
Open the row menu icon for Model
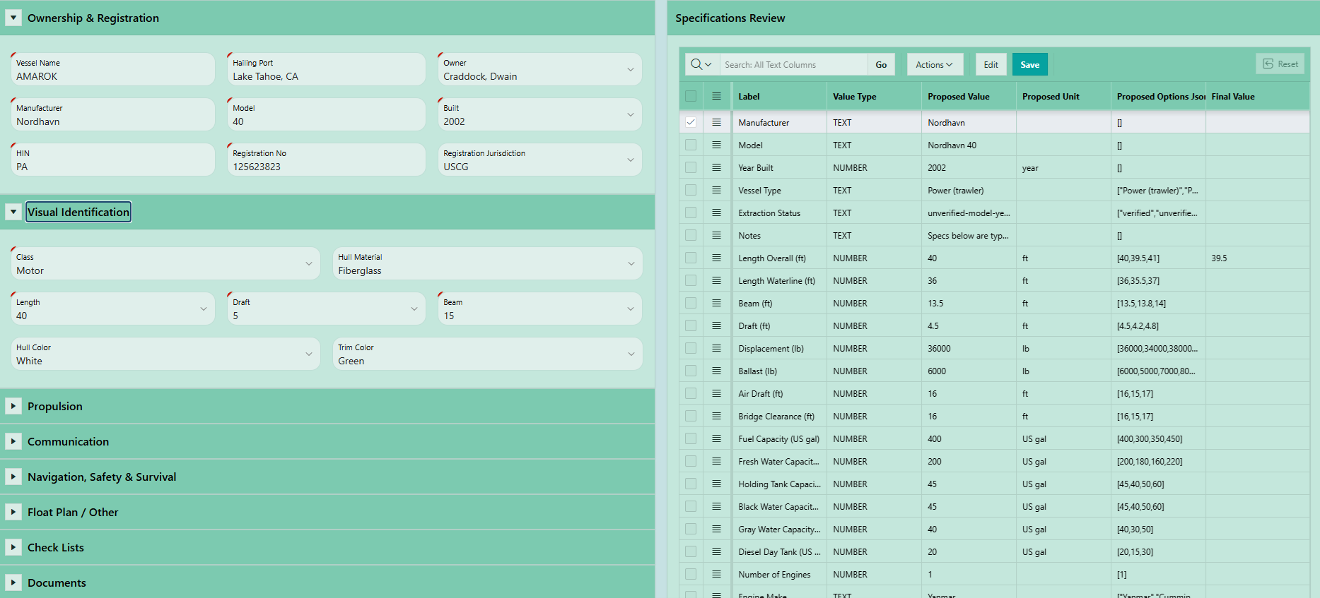coord(716,145)
